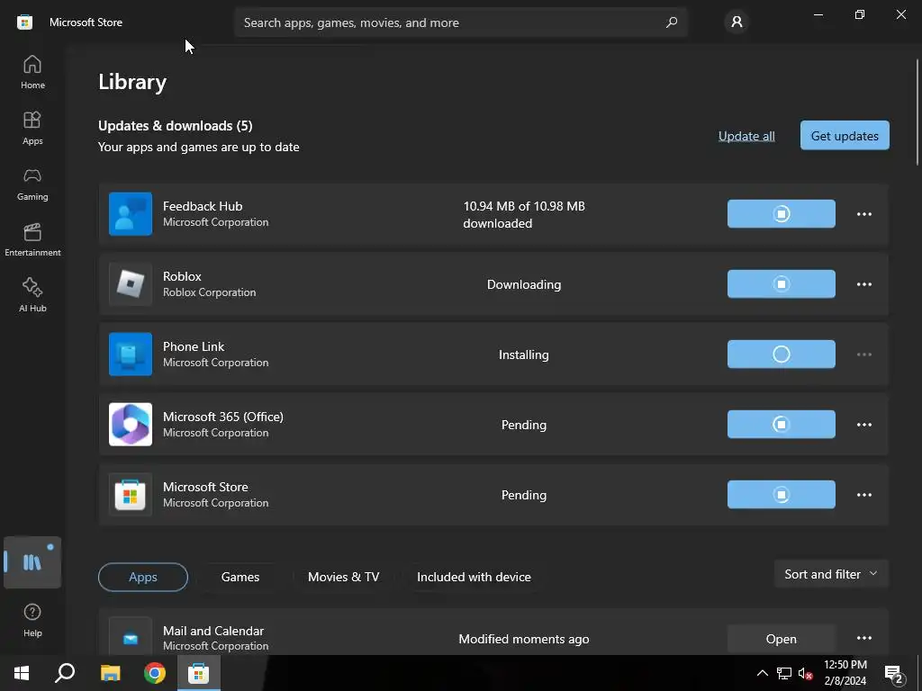This screenshot has height=691, width=922.
Task: Open File Explorer from taskbar
Action: point(110,673)
